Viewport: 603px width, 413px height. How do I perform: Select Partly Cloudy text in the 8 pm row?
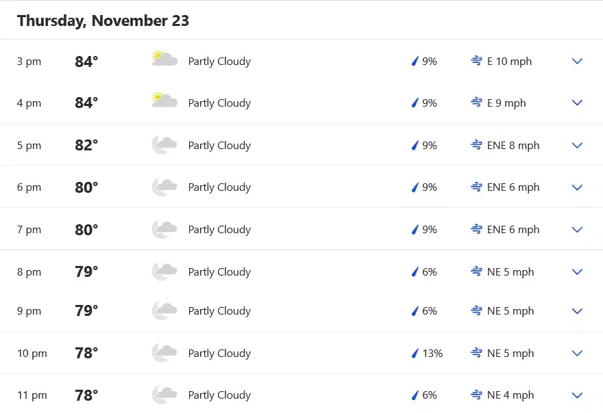pyautogui.click(x=219, y=271)
